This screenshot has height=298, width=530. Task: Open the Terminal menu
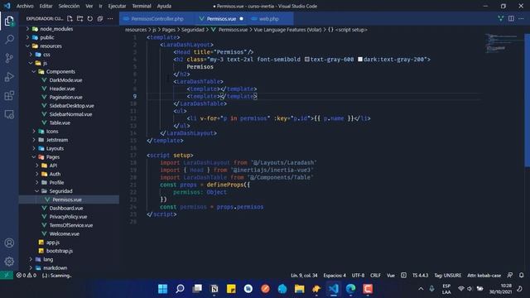(x=142, y=6)
